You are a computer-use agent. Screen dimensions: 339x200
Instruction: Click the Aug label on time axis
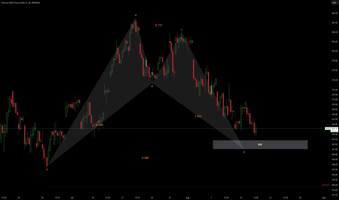tap(187, 197)
